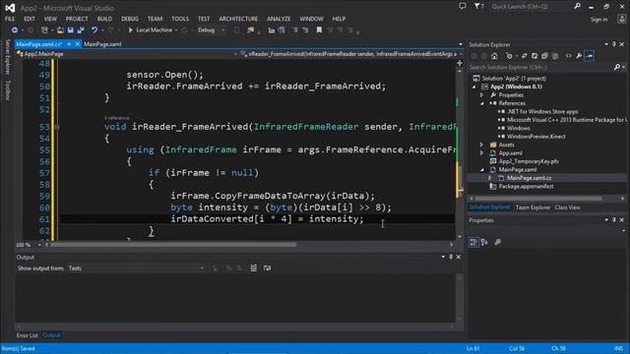Toggle auto-hide pin on Output panel

(x=451, y=257)
